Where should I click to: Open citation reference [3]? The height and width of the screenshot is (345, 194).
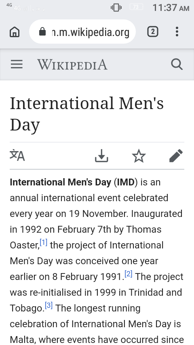48,306
